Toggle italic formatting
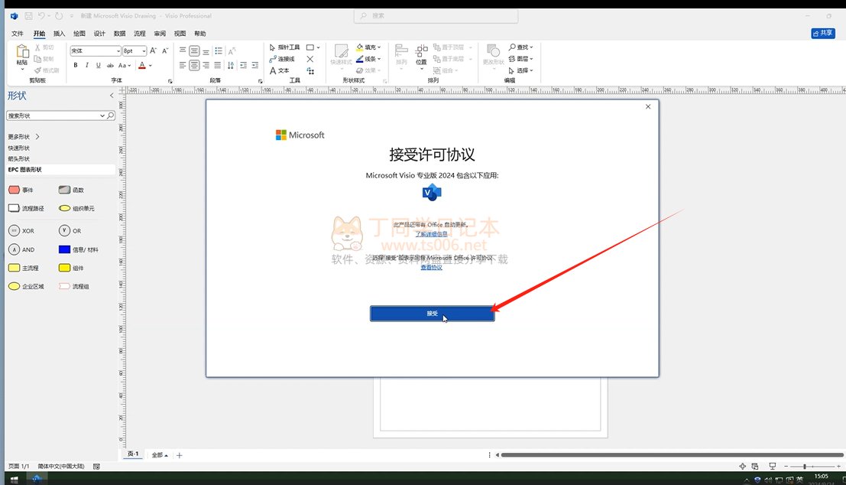The height and width of the screenshot is (485, 846). pyautogui.click(x=87, y=66)
